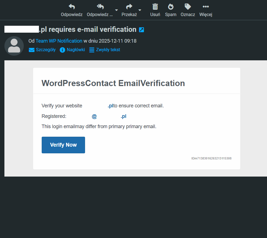View Nagłówki headers link
Viewport: 267px width, 238px height.
coord(76,50)
